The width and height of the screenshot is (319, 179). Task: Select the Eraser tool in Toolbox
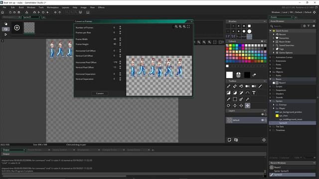235,86
